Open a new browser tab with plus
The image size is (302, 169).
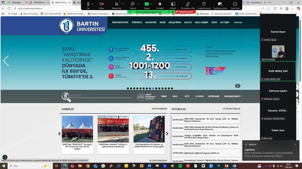pos(270,2)
